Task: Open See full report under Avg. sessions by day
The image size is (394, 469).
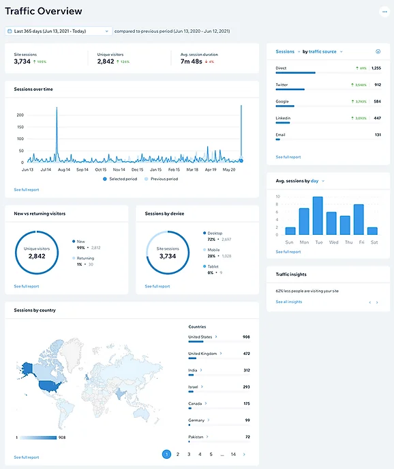Action: point(288,252)
